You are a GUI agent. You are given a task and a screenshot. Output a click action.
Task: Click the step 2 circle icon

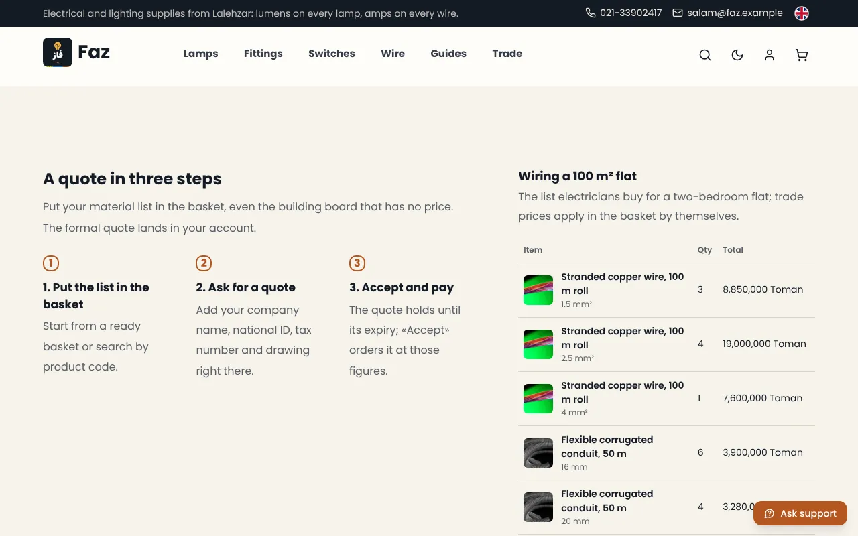point(204,263)
